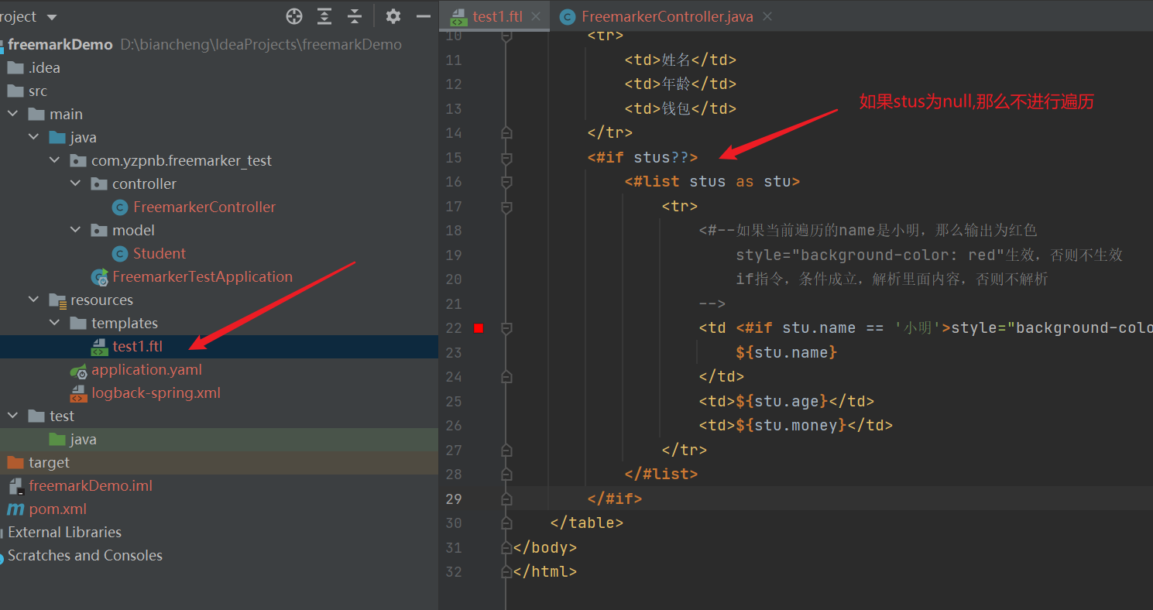Select FreemarkerTestApplication class

coord(202,276)
